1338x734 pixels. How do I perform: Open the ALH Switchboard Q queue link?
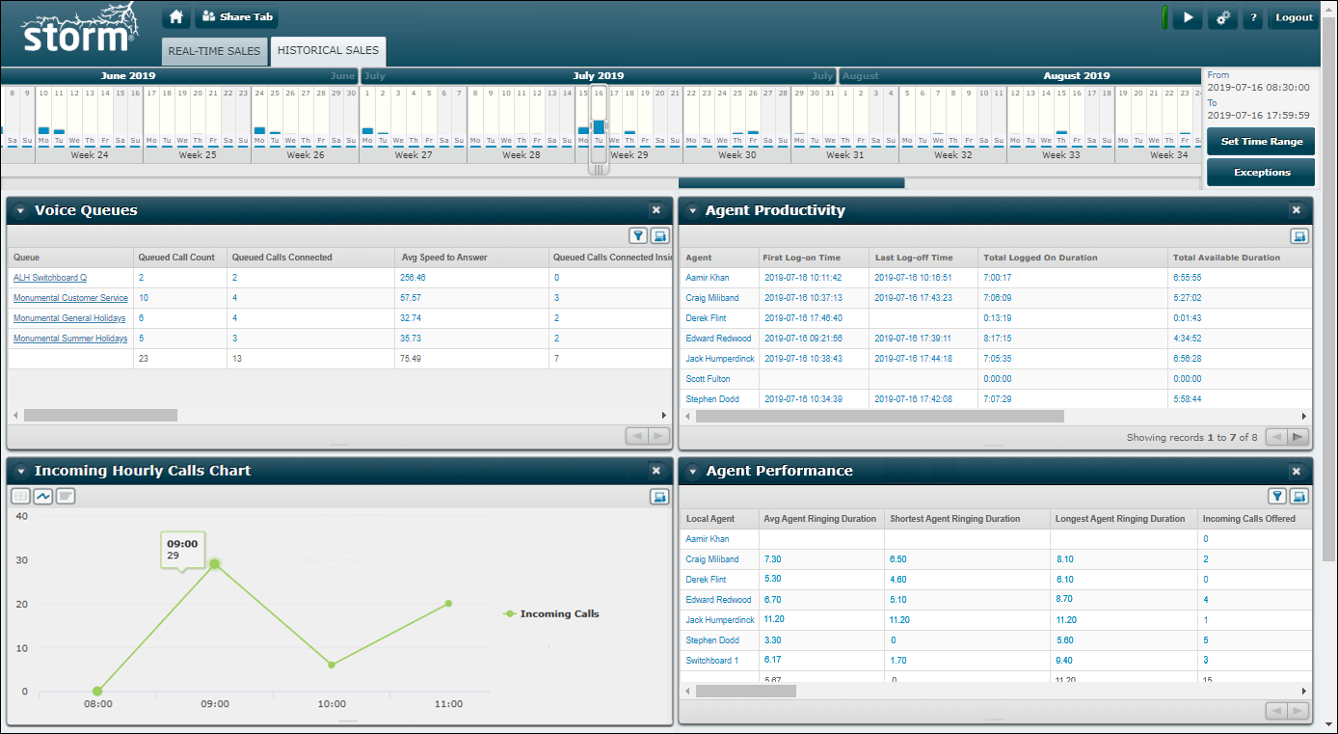coord(50,278)
